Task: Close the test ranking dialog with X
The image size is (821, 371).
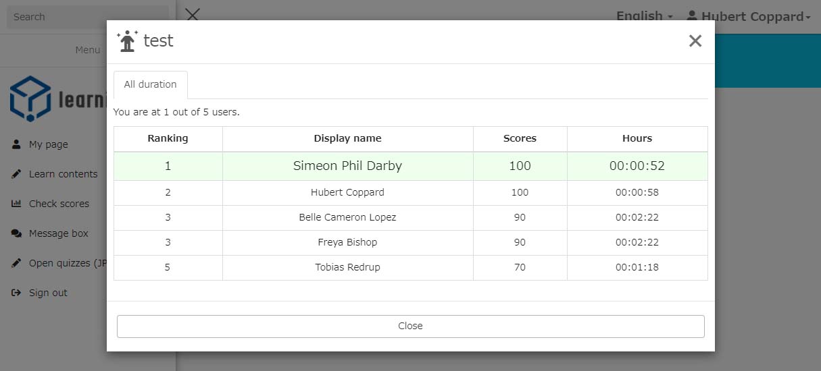Action: click(695, 41)
